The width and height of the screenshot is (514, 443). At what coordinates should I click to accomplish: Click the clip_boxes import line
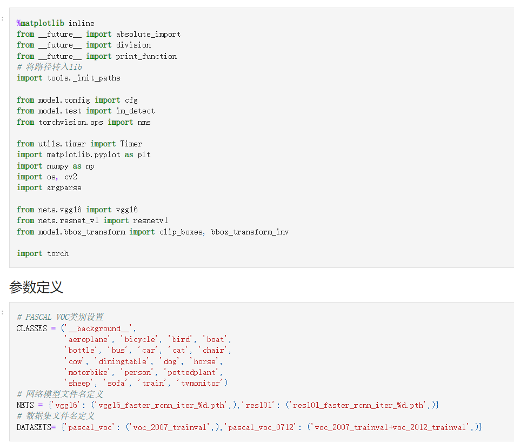152,232
